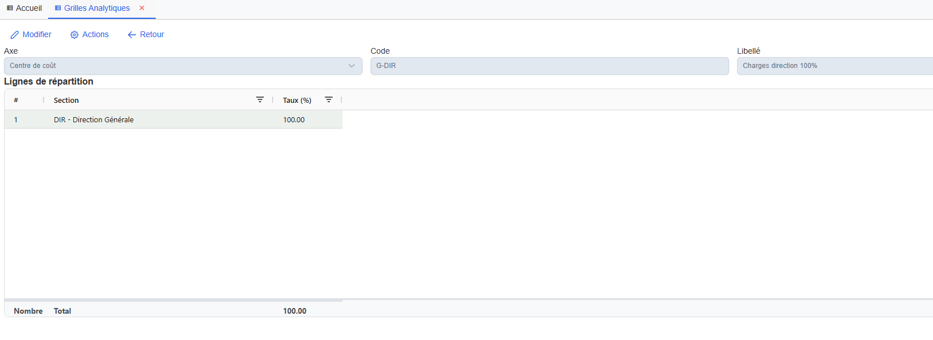933x340 pixels.
Task: Sort by the Section column header
Action: point(66,100)
